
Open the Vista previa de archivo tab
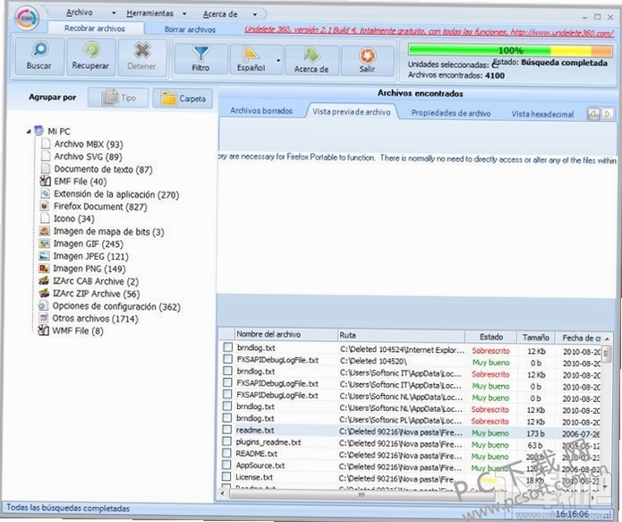(x=352, y=112)
